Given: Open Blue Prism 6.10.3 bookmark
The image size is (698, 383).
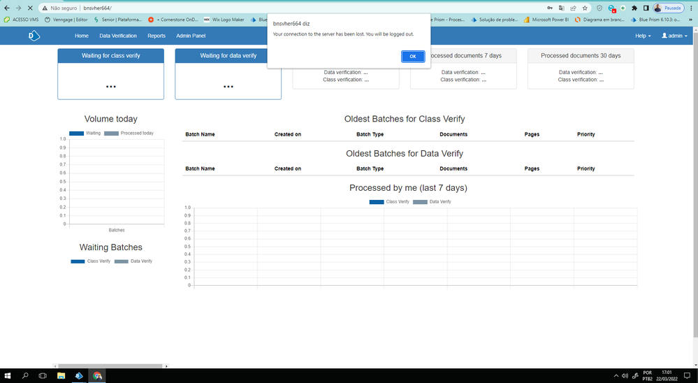Looking at the screenshot, I should point(655,20).
